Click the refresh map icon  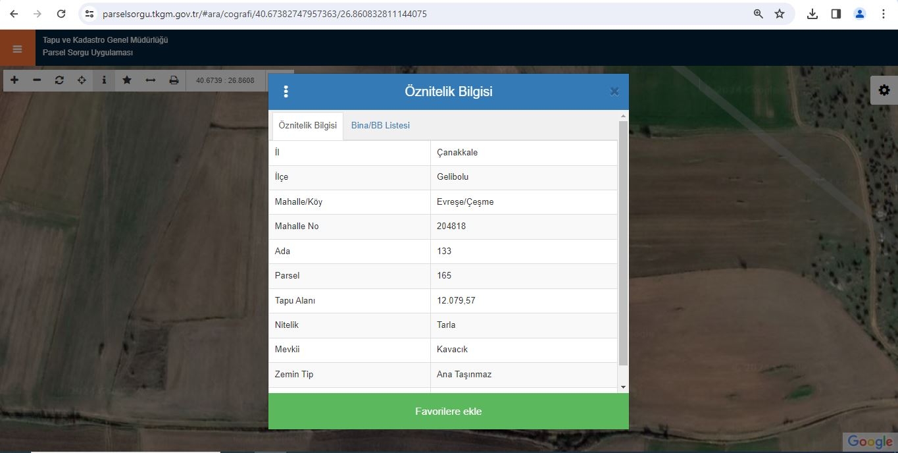(x=59, y=80)
